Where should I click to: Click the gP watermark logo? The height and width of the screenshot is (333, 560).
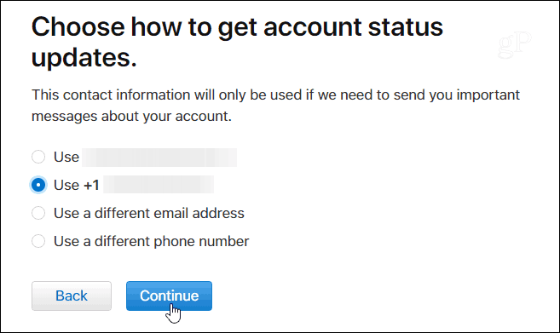click(x=514, y=44)
